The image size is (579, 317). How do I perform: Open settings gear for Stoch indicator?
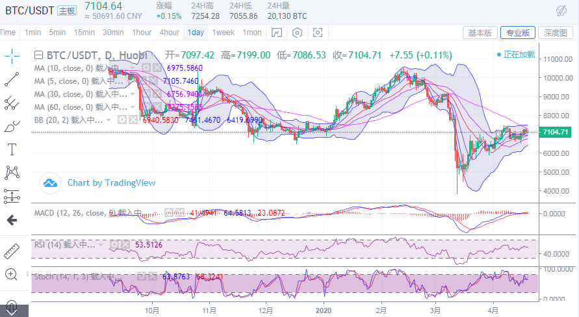click(x=142, y=276)
